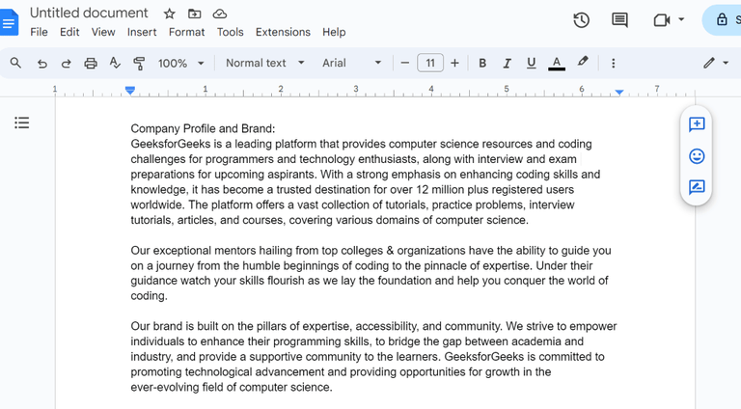Increase font size with plus button
This screenshot has width=741, height=409.
coord(454,63)
